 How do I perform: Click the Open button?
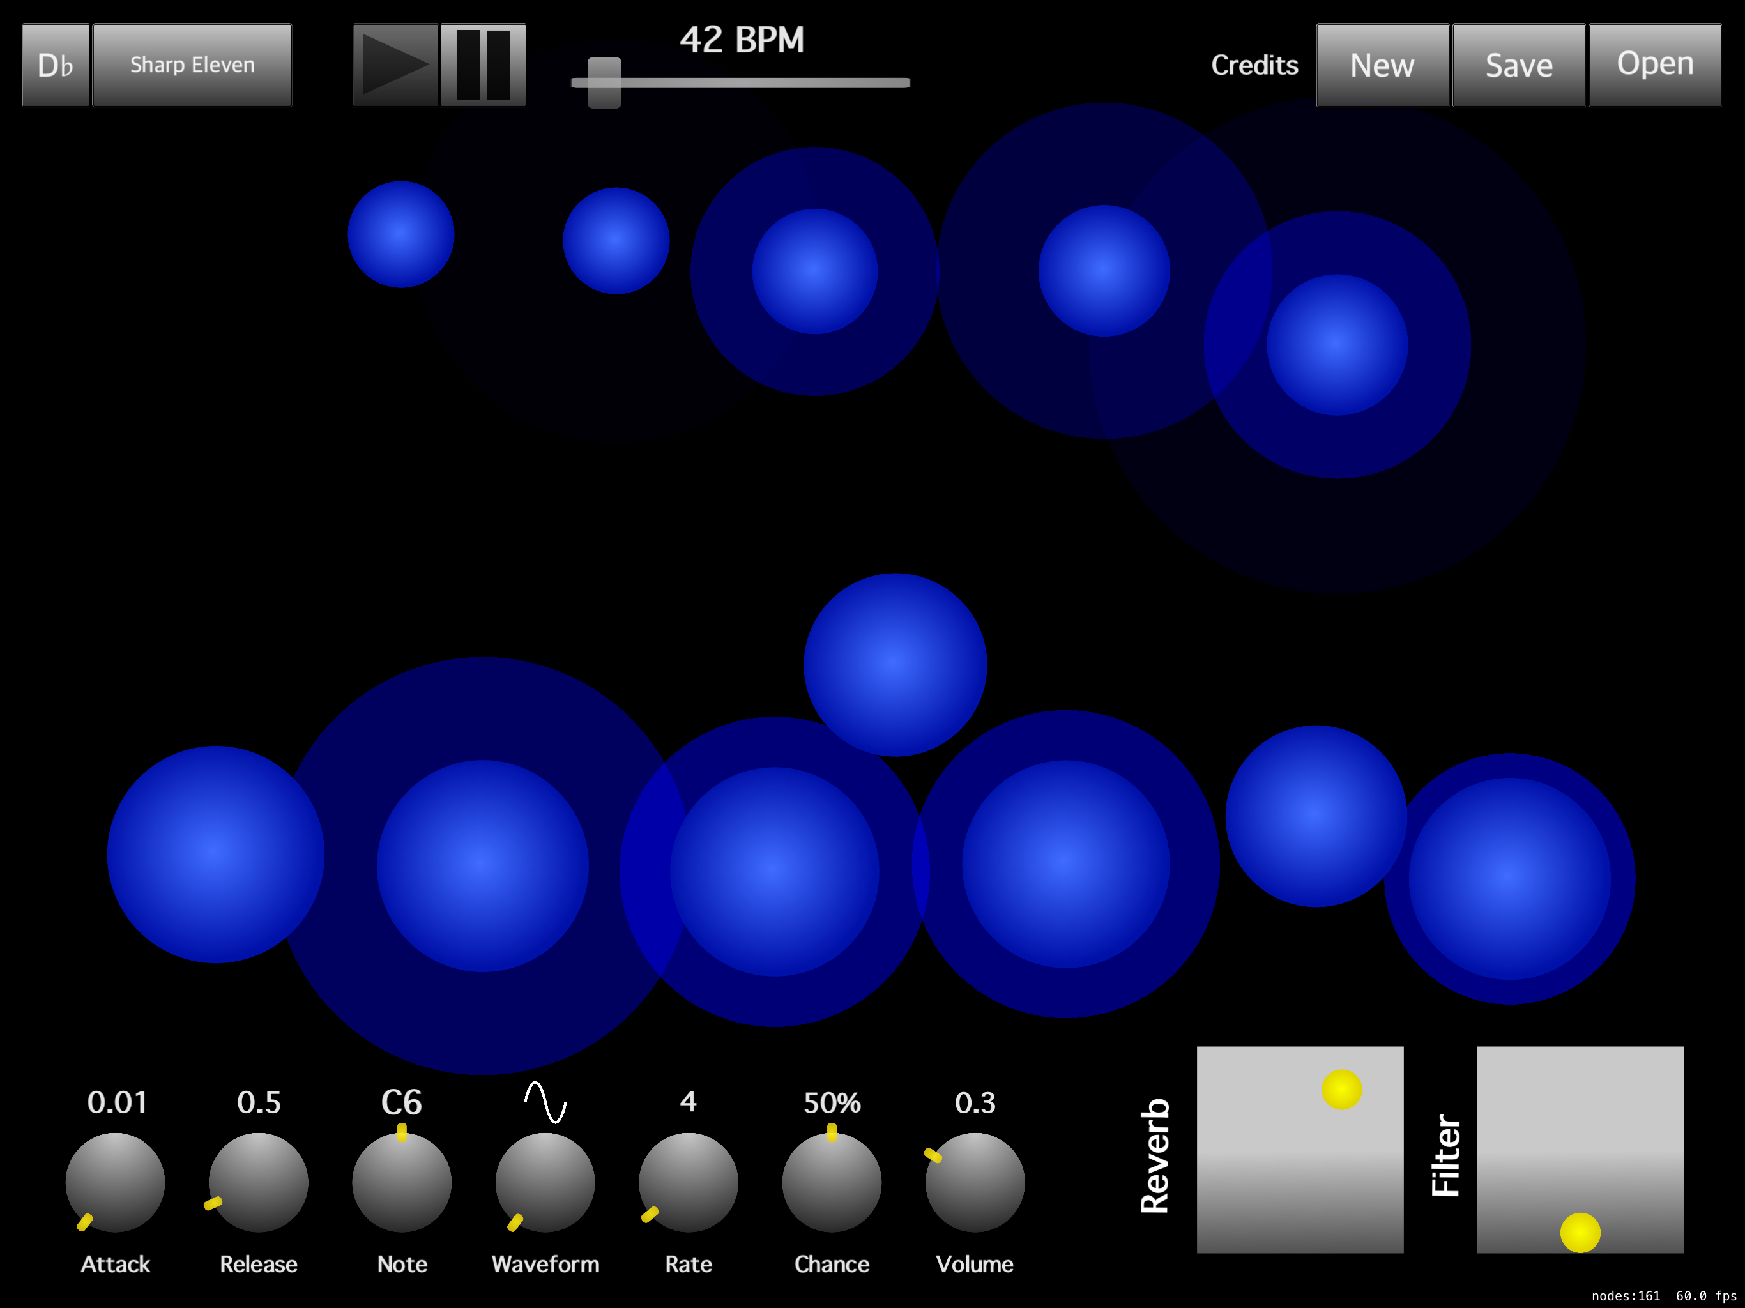(x=1654, y=65)
